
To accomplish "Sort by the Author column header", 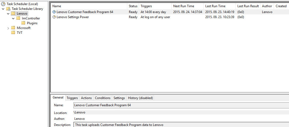I will pyautogui.click(x=267, y=6).
